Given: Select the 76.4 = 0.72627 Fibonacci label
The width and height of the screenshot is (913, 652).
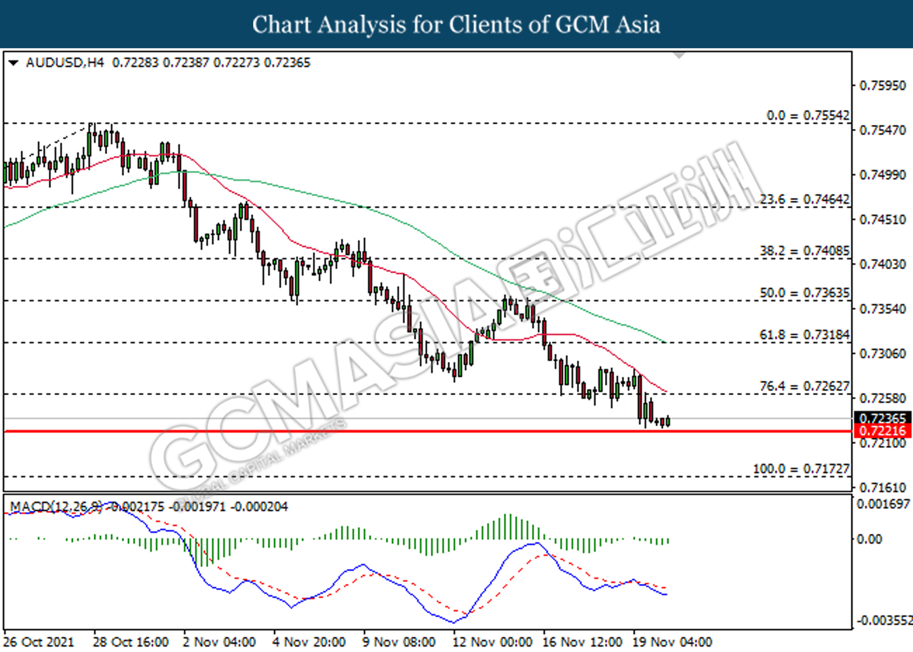Looking at the screenshot, I should [x=804, y=387].
